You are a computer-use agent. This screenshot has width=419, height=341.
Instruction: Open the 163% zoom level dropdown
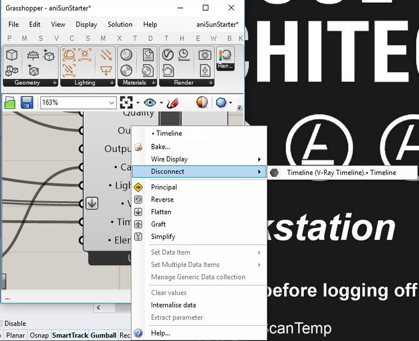coord(111,103)
